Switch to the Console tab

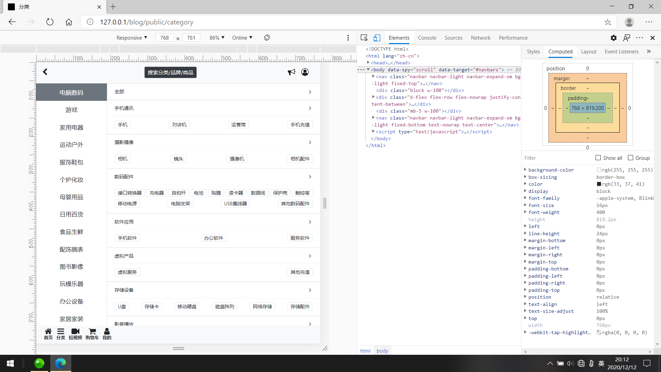(427, 38)
